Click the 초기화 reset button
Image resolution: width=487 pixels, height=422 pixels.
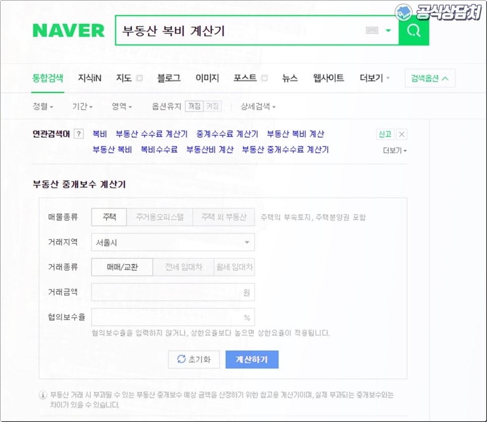pos(194,359)
